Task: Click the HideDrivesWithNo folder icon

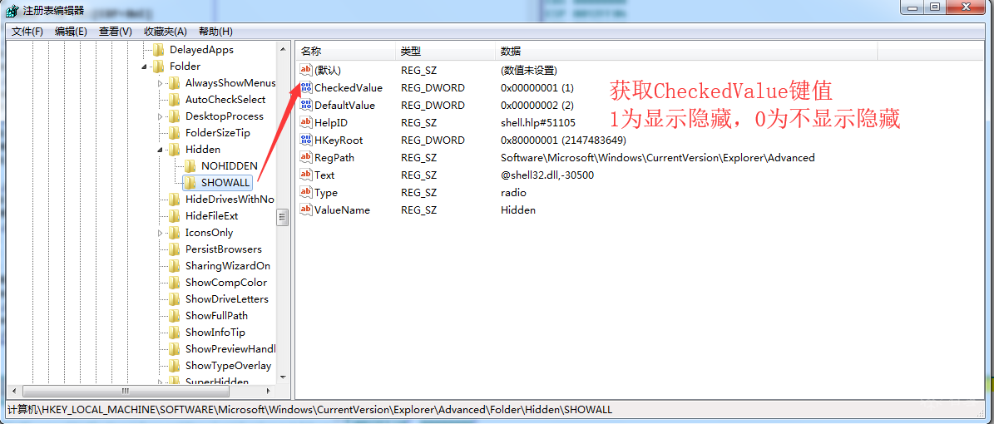Action: point(175,199)
